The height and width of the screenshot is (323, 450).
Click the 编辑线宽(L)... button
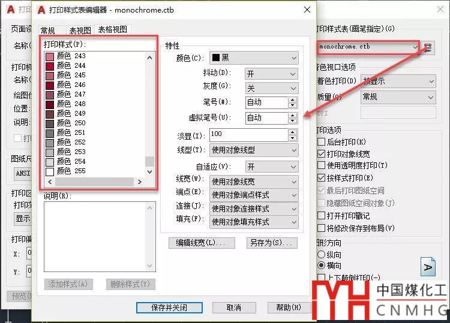pyautogui.click(x=202, y=243)
